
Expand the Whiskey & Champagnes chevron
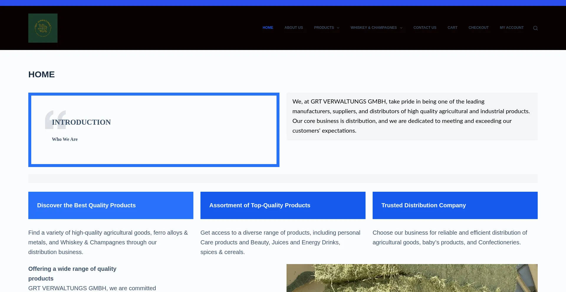pyautogui.click(x=401, y=28)
